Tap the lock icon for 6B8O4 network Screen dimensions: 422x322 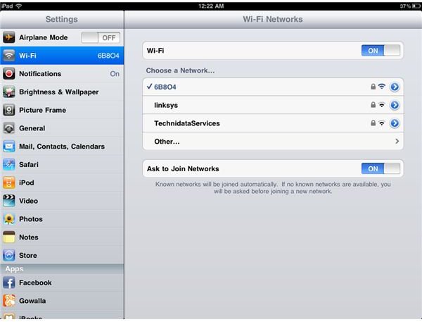click(x=373, y=87)
